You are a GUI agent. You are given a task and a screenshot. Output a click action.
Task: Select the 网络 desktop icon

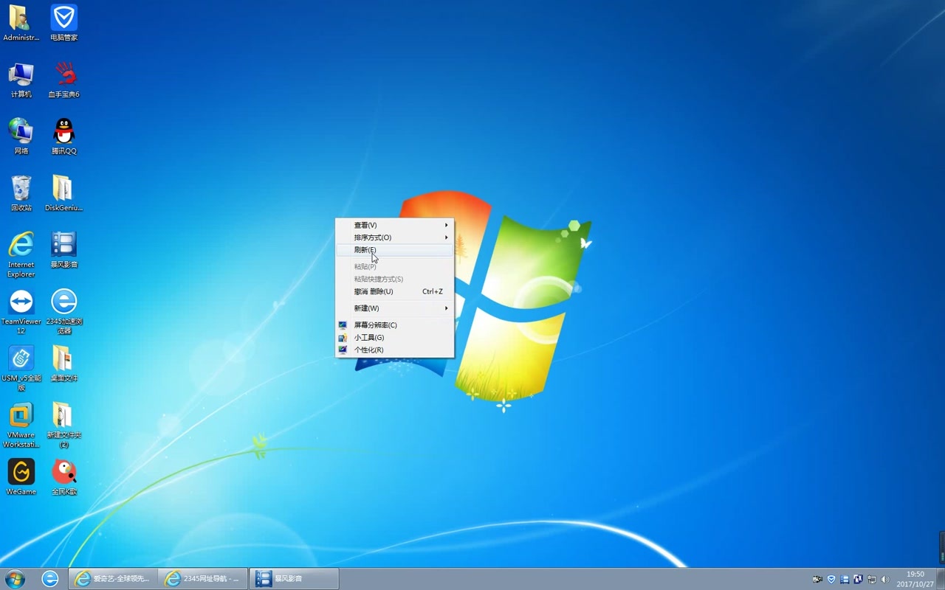(21, 136)
